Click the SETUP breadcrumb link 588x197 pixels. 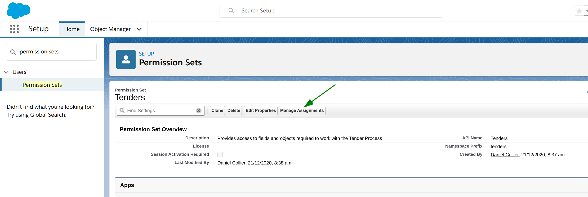146,54
